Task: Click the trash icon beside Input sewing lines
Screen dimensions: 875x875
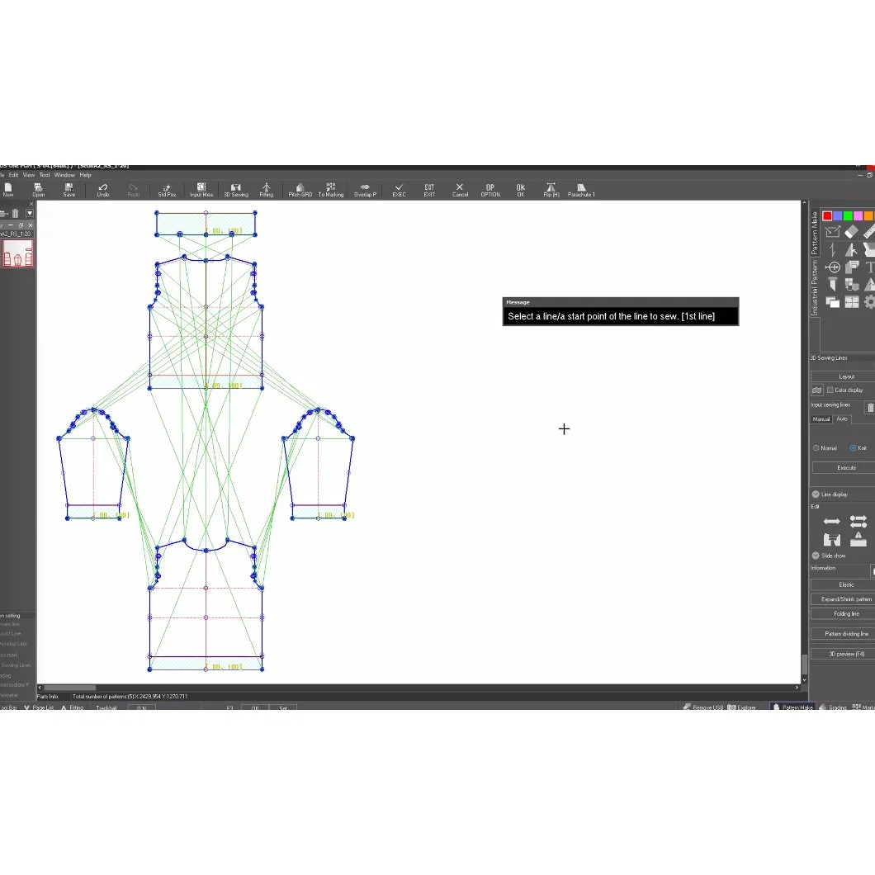Action: [x=871, y=408]
